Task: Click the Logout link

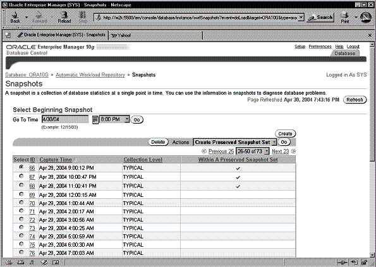Action: point(353,47)
